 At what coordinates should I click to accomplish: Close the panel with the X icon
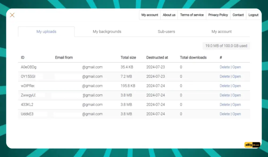click(x=12, y=15)
